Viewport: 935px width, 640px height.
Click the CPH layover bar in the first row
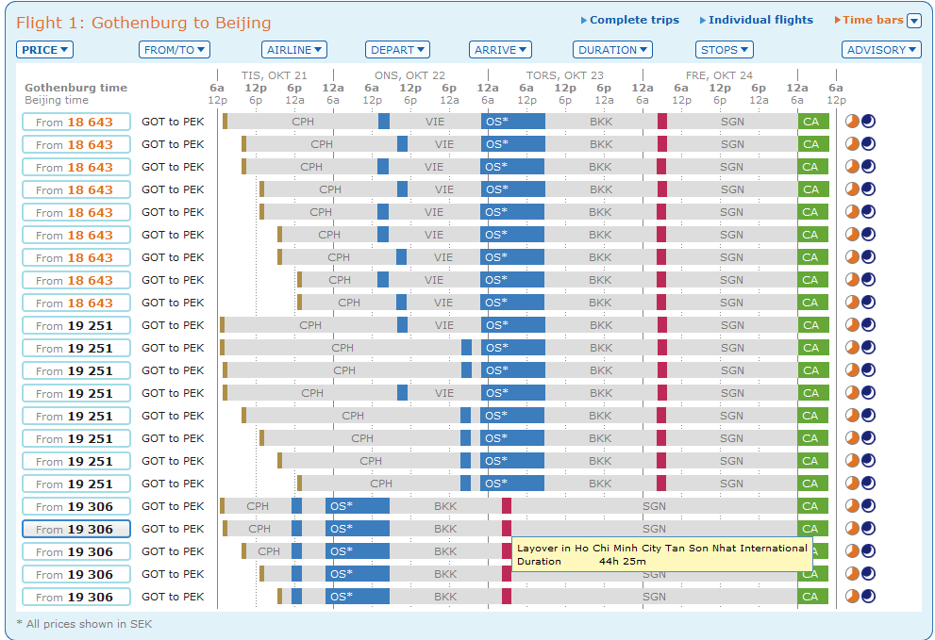tap(303, 122)
